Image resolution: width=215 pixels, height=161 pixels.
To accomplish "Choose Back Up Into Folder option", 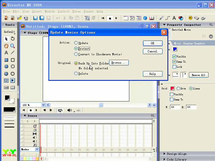I will pyautogui.click(x=76, y=63).
